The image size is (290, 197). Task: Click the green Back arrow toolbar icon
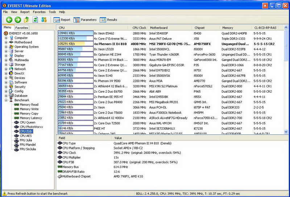pos(9,20)
